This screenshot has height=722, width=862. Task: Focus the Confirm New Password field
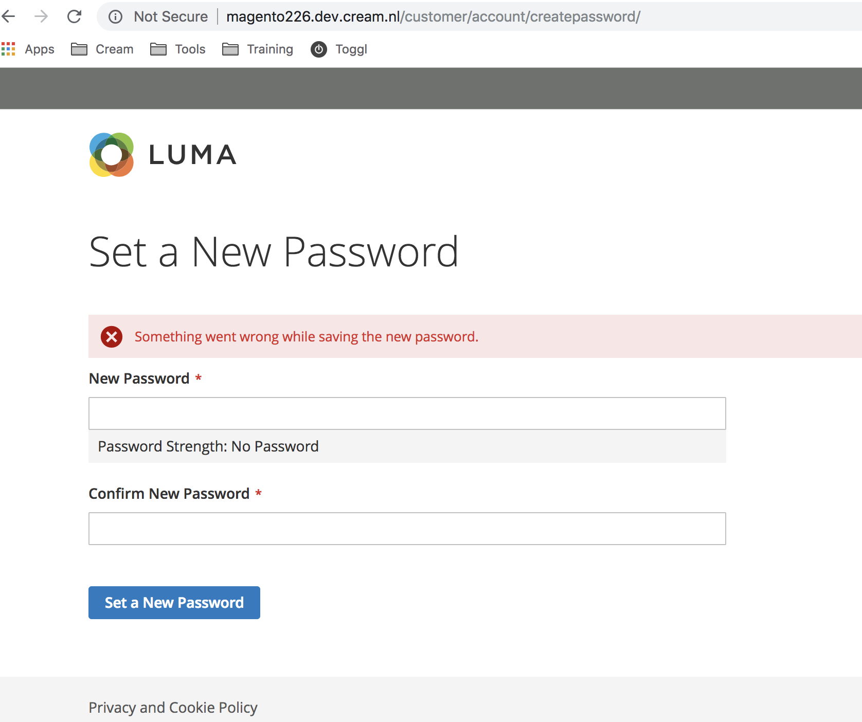tap(407, 529)
